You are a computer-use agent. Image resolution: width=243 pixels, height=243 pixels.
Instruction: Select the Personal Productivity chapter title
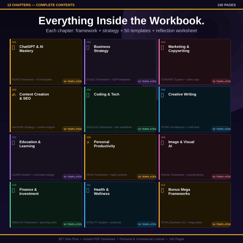coord(104,144)
